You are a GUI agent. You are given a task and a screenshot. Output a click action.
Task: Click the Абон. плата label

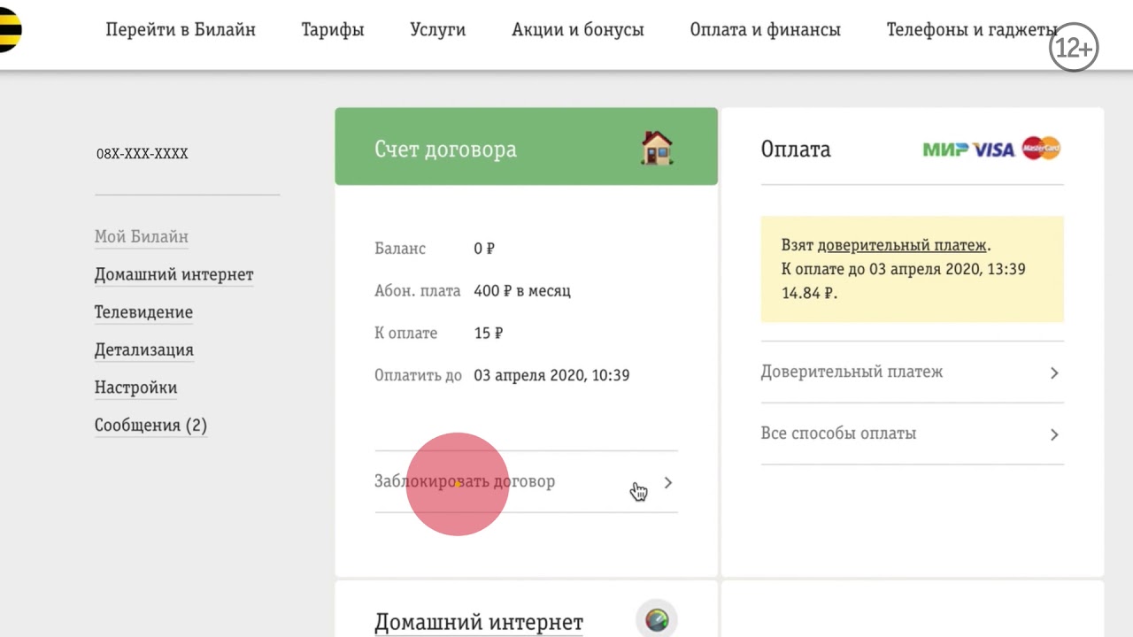click(x=418, y=291)
